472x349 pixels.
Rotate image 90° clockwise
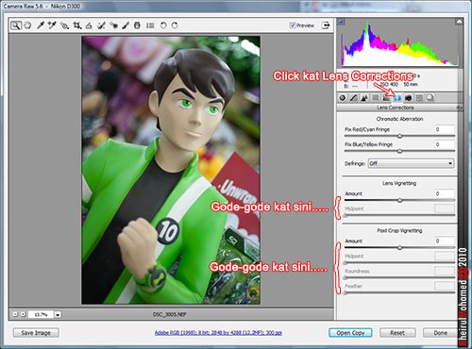(175, 25)
